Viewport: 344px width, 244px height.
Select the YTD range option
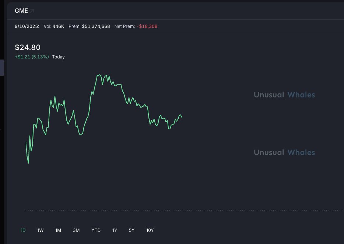point(96,230)
